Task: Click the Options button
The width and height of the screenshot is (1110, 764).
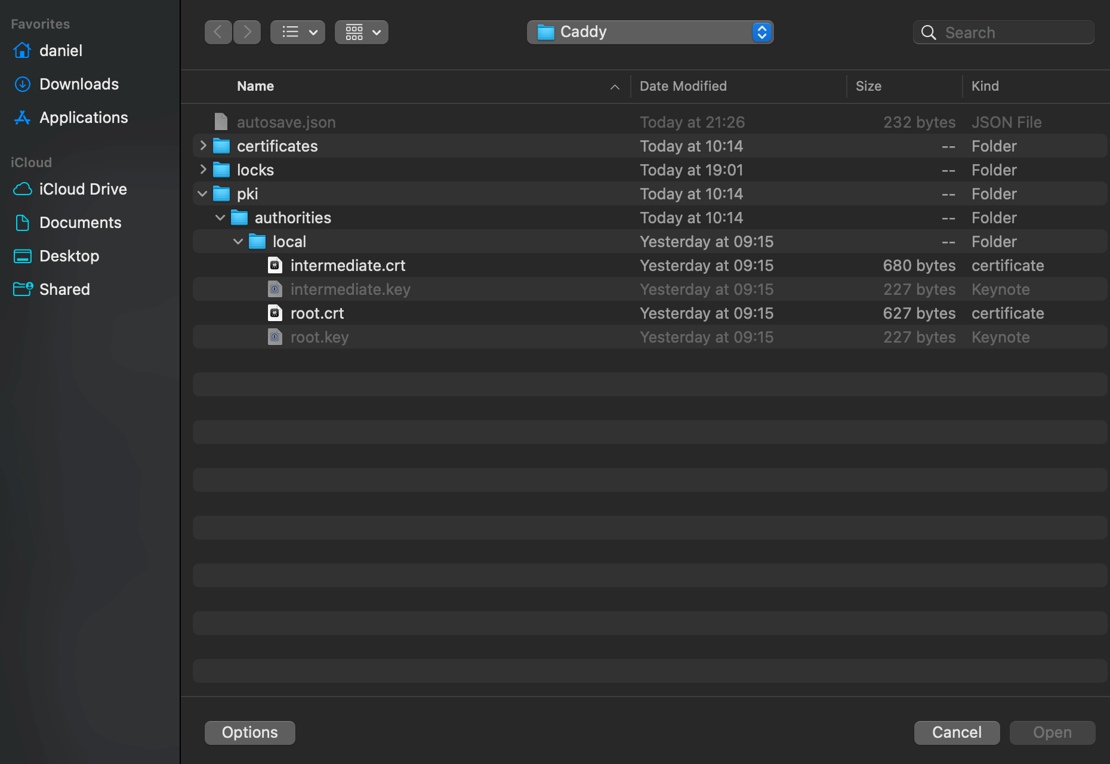Action: [249, 732]
